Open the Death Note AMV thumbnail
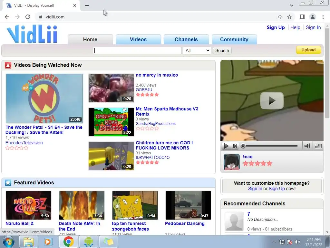Image resolution: width=330 pixels, height=248 pixels. click(82, 205)
